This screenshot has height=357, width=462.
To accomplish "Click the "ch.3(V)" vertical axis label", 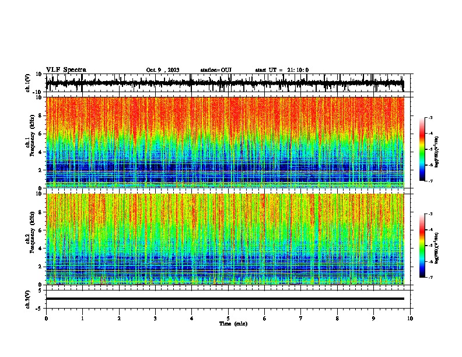I will (28, 299).
